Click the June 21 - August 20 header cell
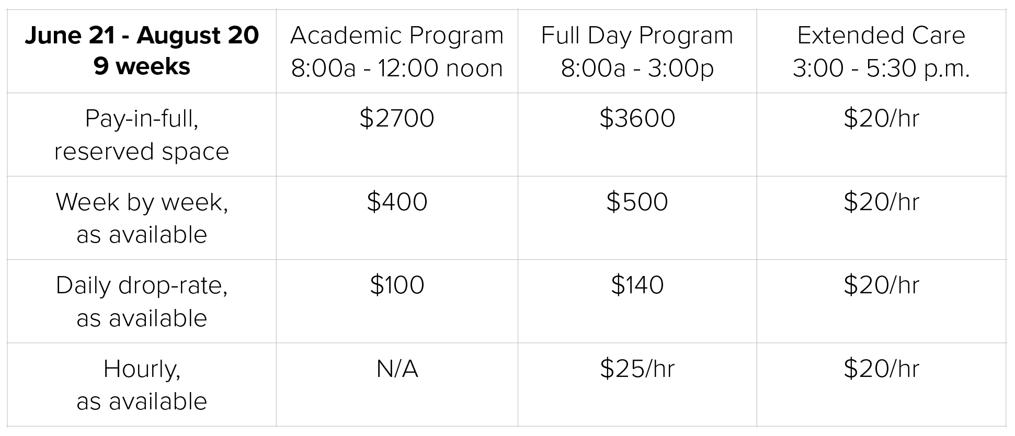 [142, 51]
